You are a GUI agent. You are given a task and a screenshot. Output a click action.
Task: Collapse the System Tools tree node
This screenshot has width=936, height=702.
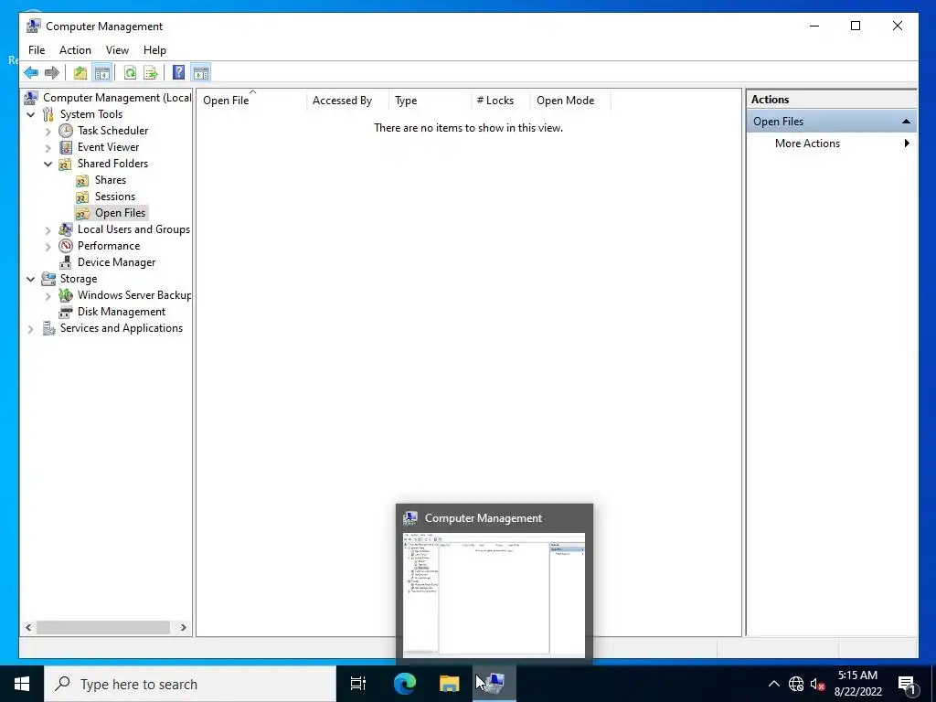(31, 114)
